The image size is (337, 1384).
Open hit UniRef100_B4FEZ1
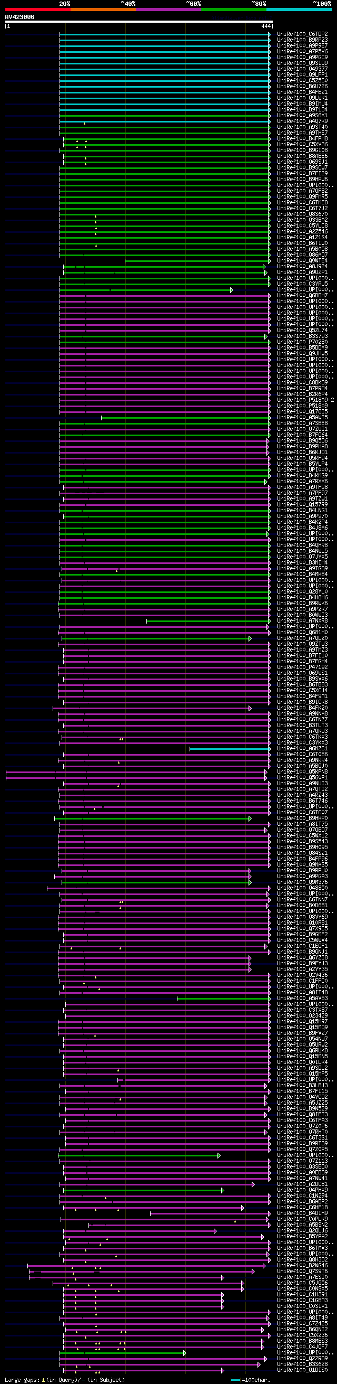point(302,92)
